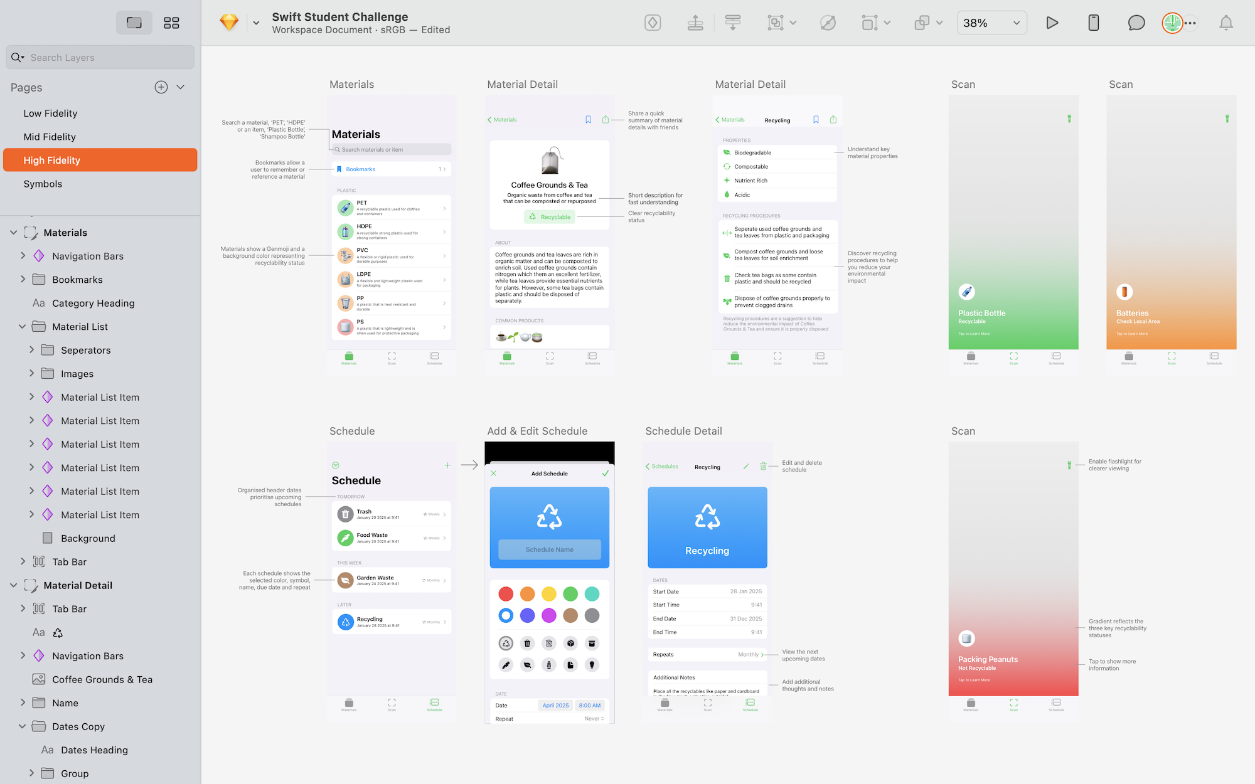
Task: Collapse the Dates Copy folder
Action: pyautogui.click(x=23, y=726)
